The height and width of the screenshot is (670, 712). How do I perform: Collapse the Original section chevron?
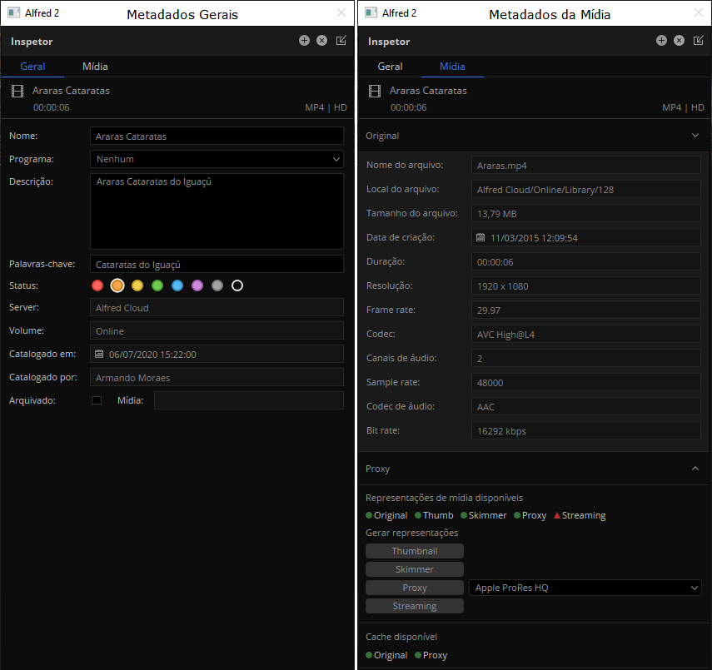coord(695,136)
